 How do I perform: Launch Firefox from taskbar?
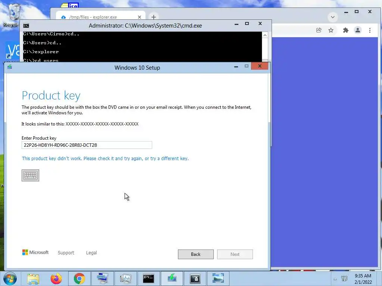click(56, 279)
